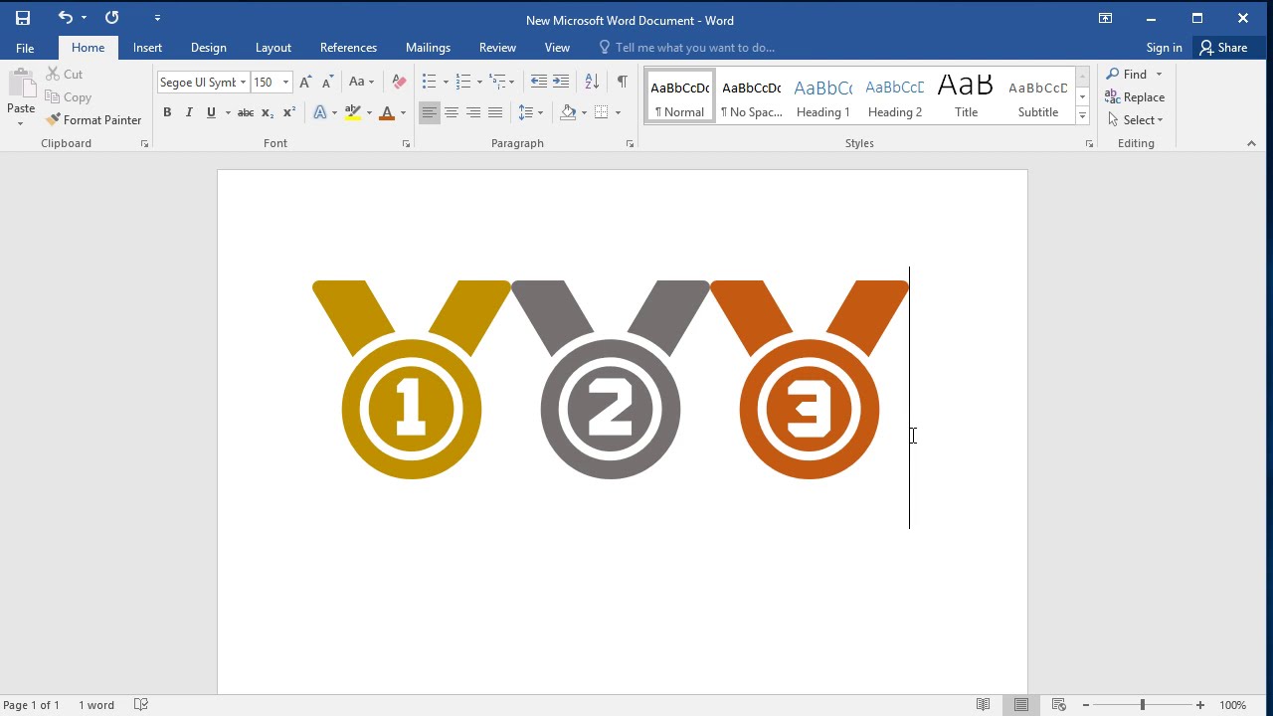Apply the yellow text highlight color
The image size is (1273, 716).
pos(352,113)
